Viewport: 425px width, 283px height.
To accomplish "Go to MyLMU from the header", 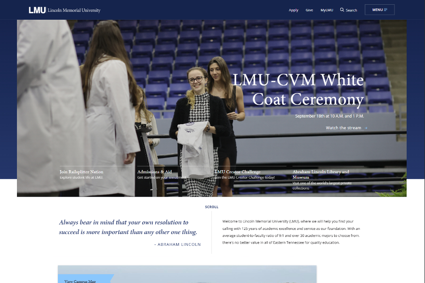I will pos(327,10).
